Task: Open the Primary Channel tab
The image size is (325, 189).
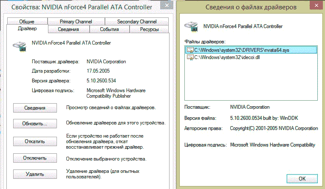Action: tap(76, 21)
